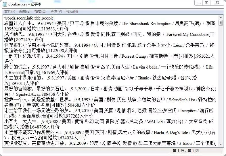Click the text 盗梦空间
Image resolution: width=226 pixels, height=156 pixels.
(x=167, y=111)
